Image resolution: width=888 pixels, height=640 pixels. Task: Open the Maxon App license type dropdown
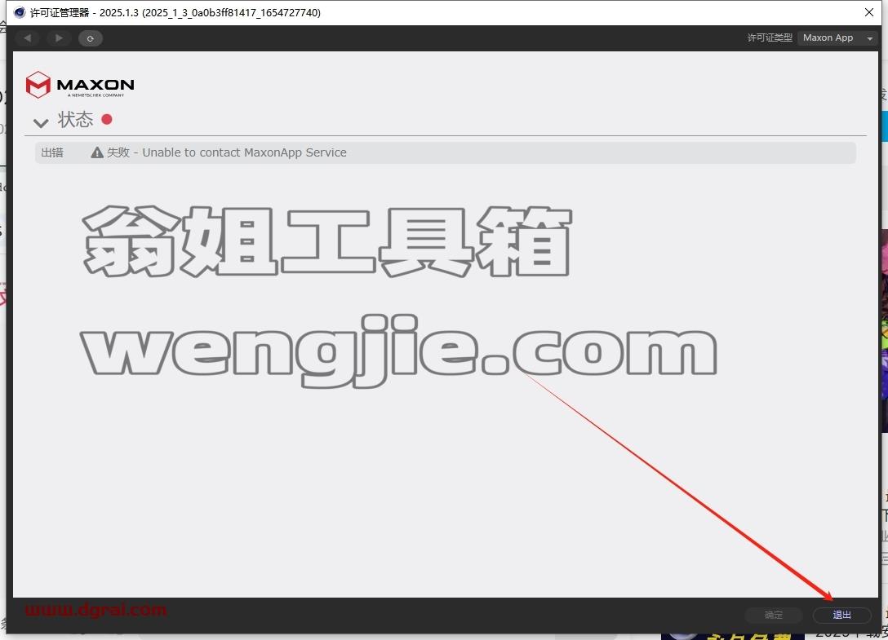[x=837, y=38]
